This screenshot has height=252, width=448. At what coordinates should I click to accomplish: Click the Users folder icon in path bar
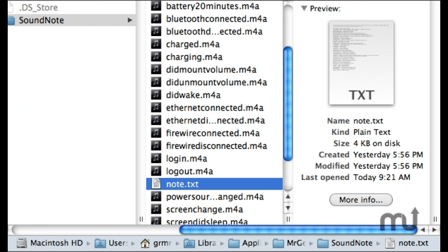click(x=100, y=243)
